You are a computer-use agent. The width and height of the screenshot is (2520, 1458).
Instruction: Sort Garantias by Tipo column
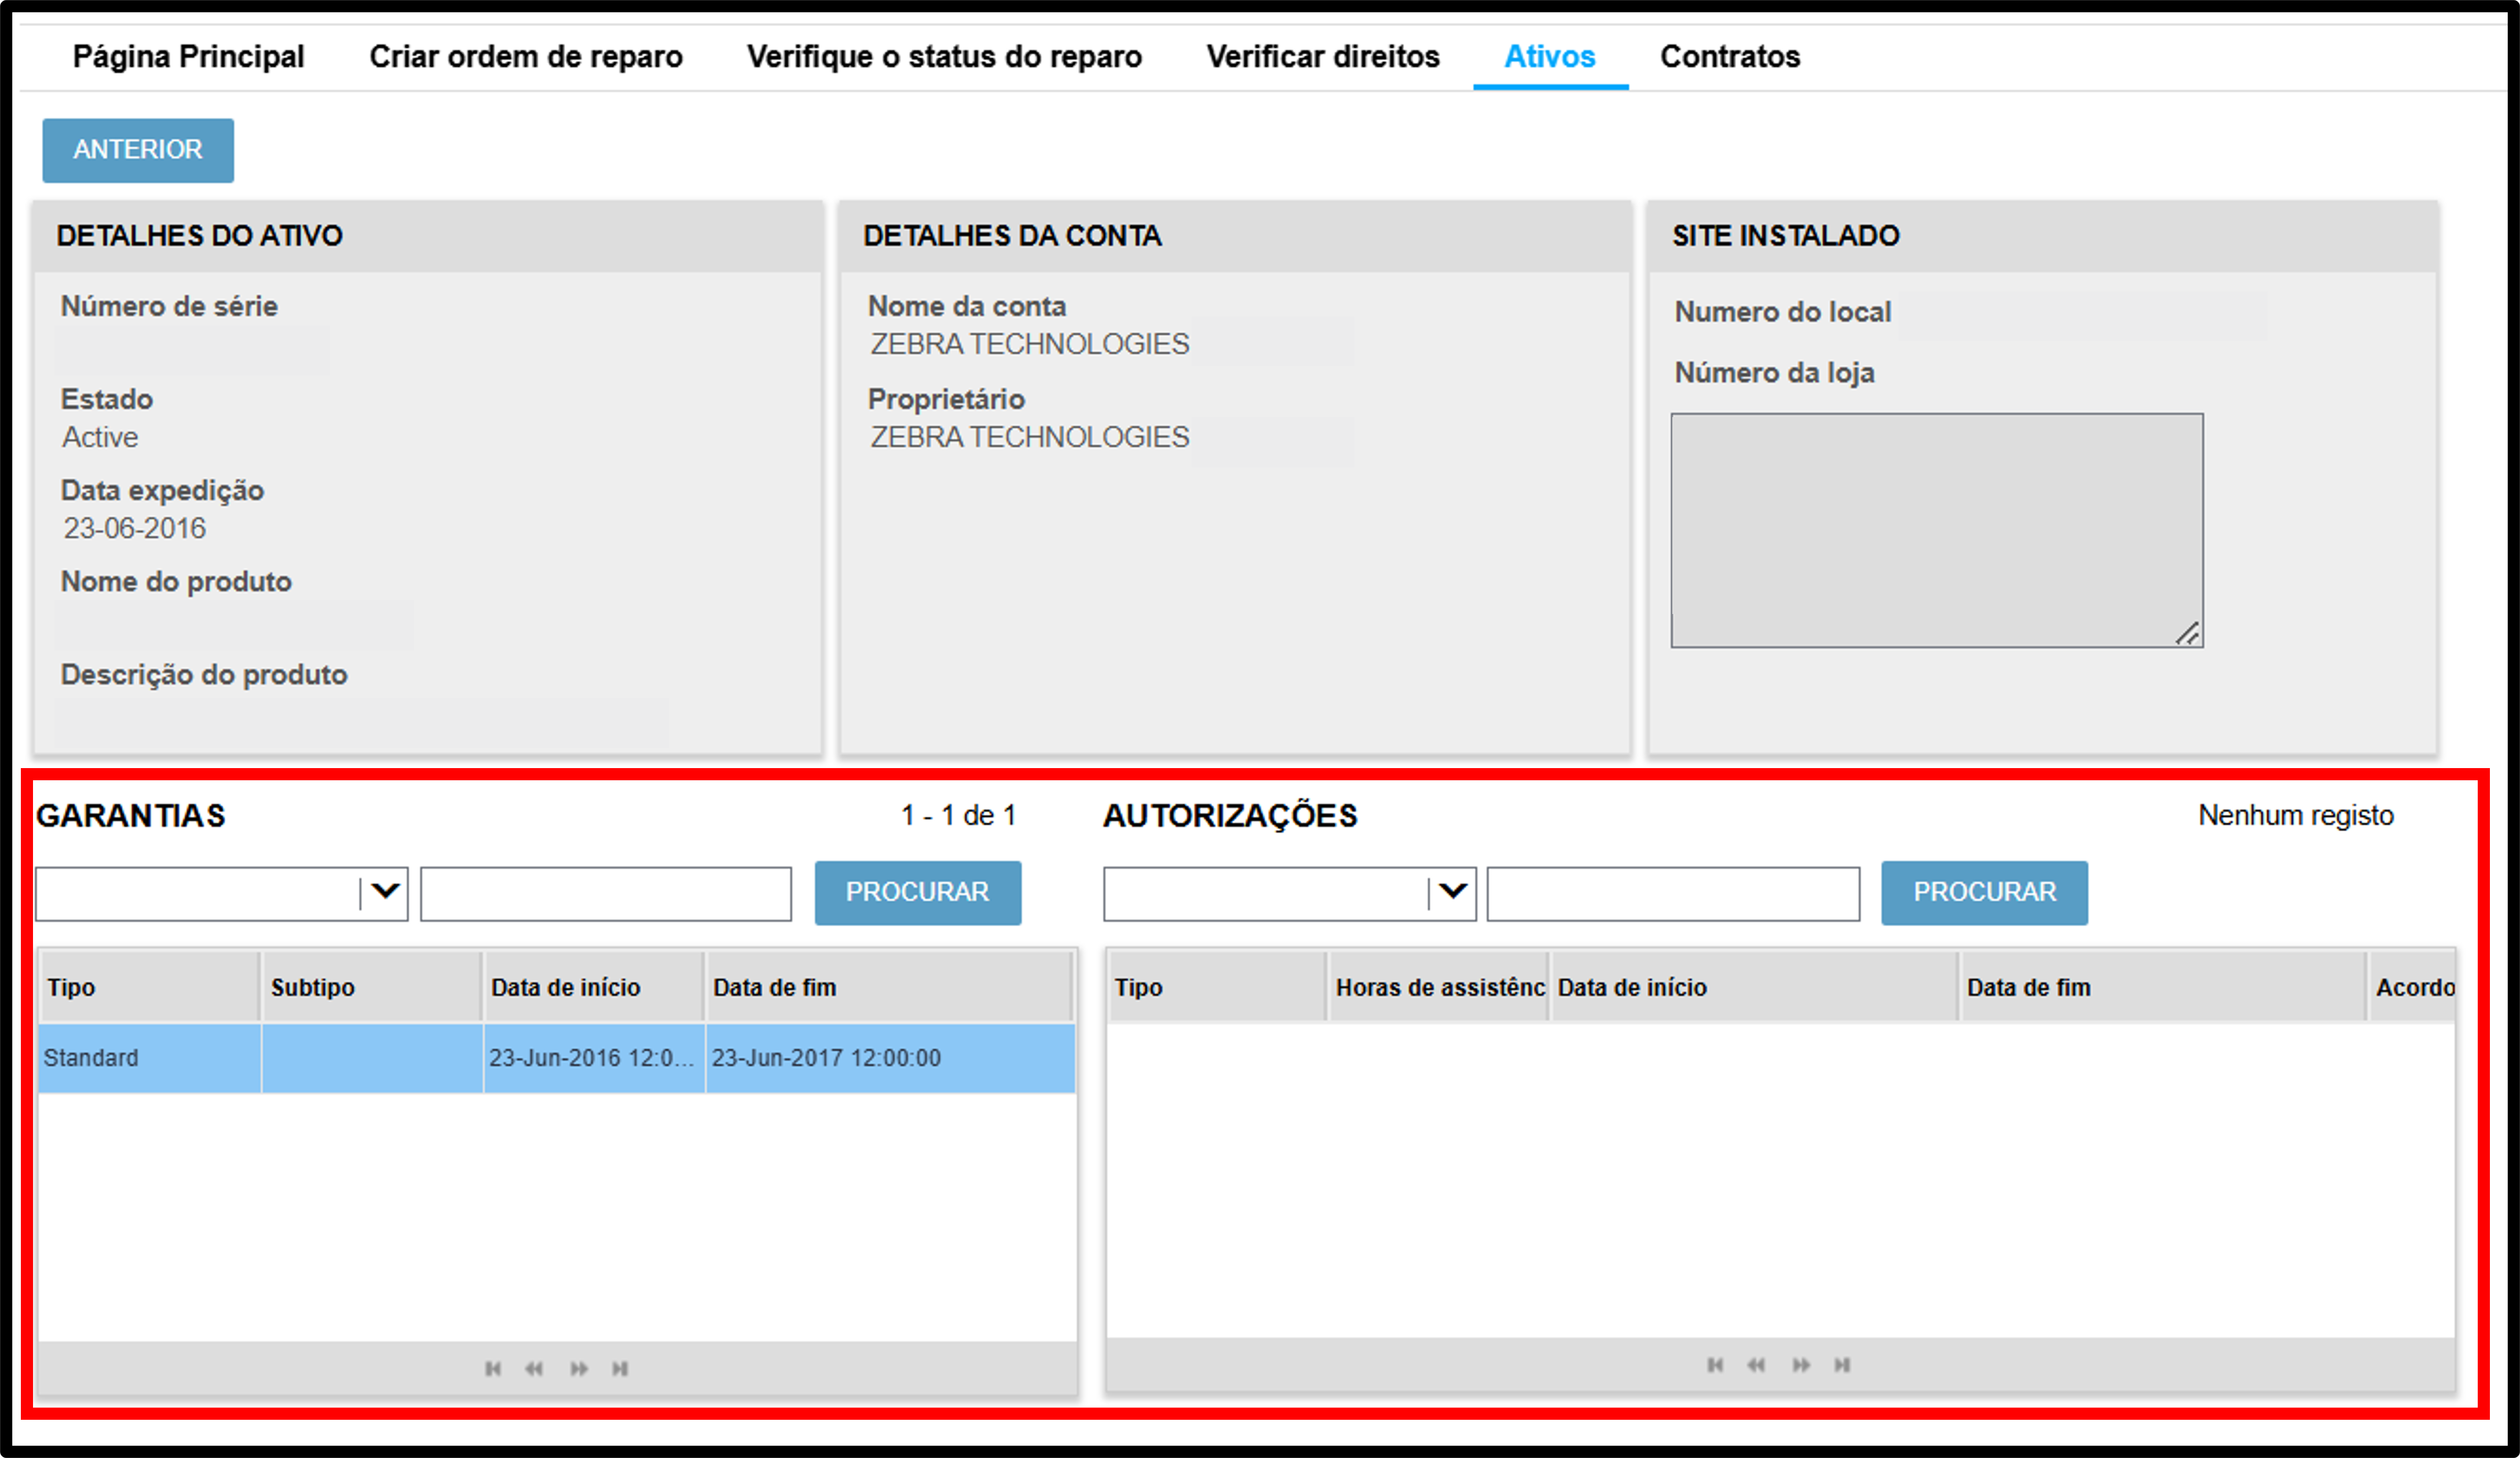coord(149,986)
